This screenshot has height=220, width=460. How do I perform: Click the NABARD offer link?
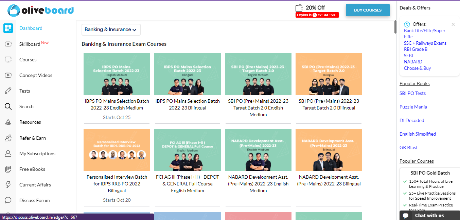click(413, 62)
